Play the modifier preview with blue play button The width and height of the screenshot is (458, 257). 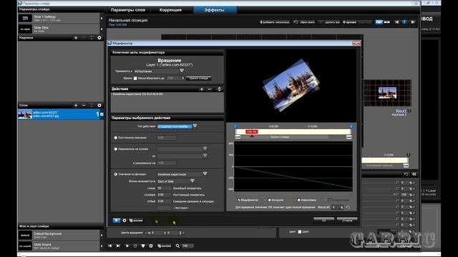click(x=116, y=221)
